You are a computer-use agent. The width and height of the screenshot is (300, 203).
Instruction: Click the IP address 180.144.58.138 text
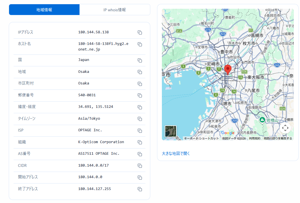[93, 32]
